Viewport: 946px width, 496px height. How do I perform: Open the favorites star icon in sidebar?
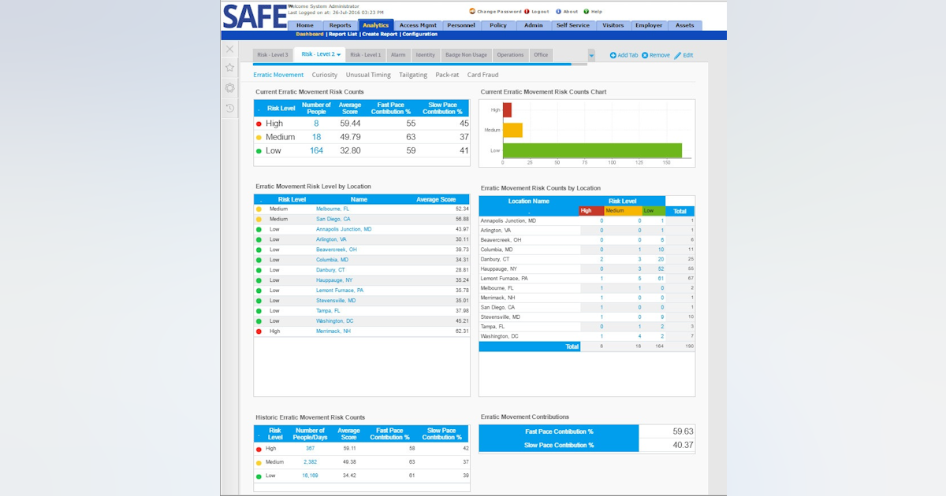[229, 67]
